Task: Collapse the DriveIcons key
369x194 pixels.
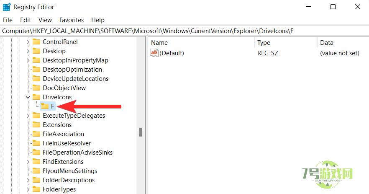Action: [x=28, y=97]
